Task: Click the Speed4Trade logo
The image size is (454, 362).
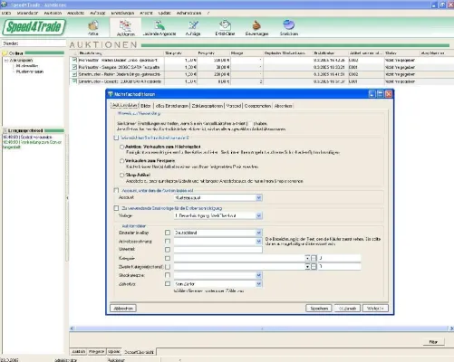Action: click(34, 27)
